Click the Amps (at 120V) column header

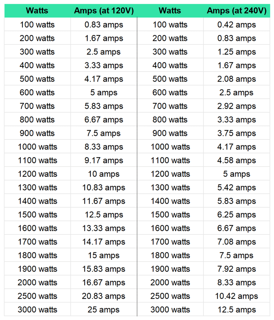pyautogui.click(x=104, y=11)
